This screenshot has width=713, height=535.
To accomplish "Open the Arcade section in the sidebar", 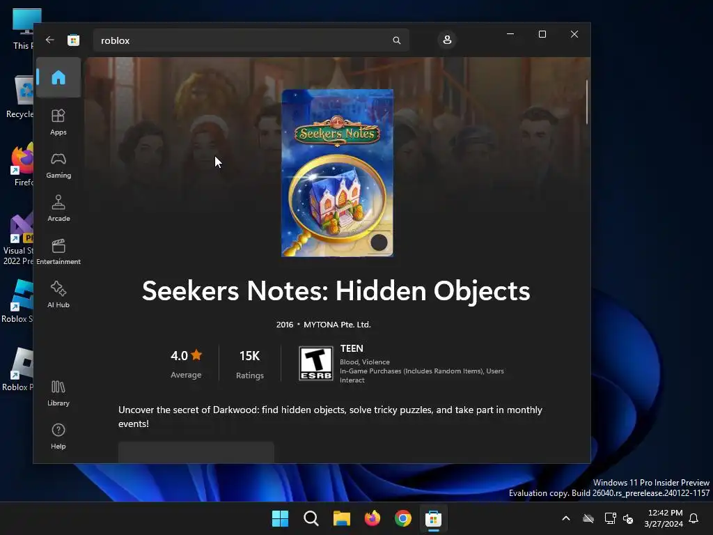I will tap(58, 208).
